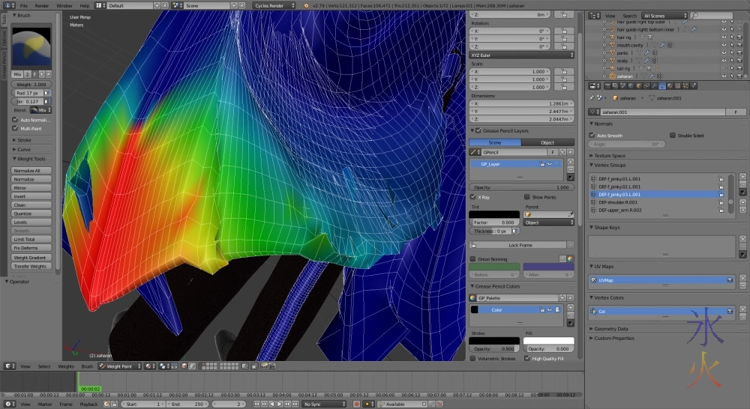
Task: Open the outliner search field magnifier
Action: click(x=695, y=15)
